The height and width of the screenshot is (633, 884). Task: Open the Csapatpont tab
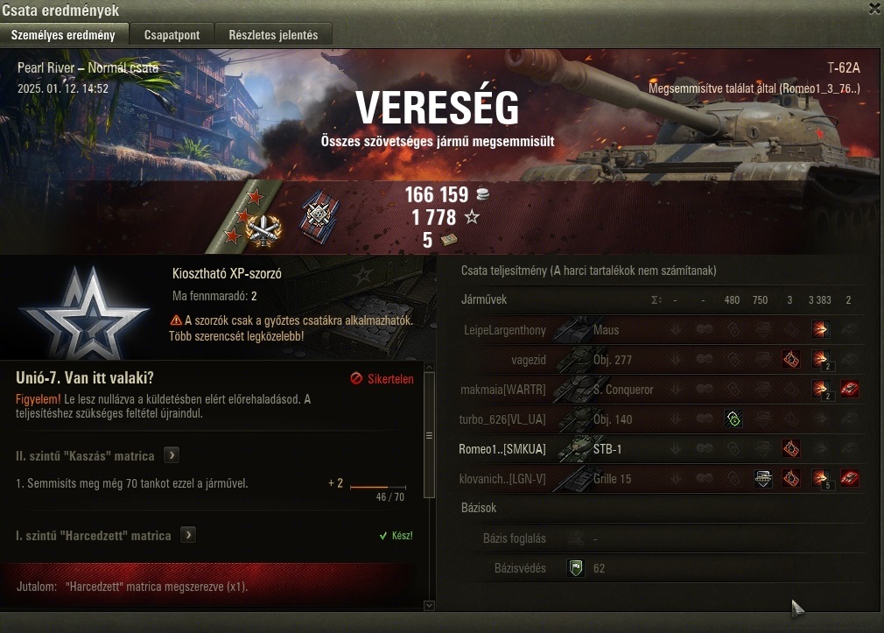(172, 34)
